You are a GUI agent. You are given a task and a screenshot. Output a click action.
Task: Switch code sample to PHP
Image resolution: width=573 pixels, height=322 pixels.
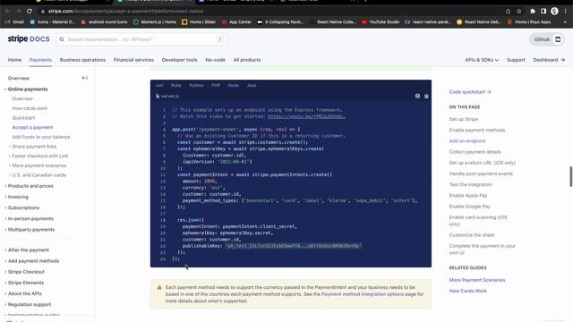216,86
